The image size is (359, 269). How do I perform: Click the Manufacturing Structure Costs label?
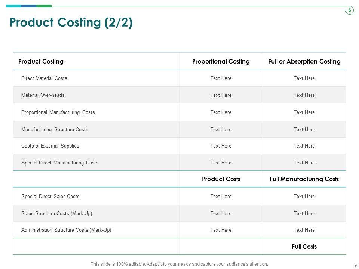(x=55, y=130)
